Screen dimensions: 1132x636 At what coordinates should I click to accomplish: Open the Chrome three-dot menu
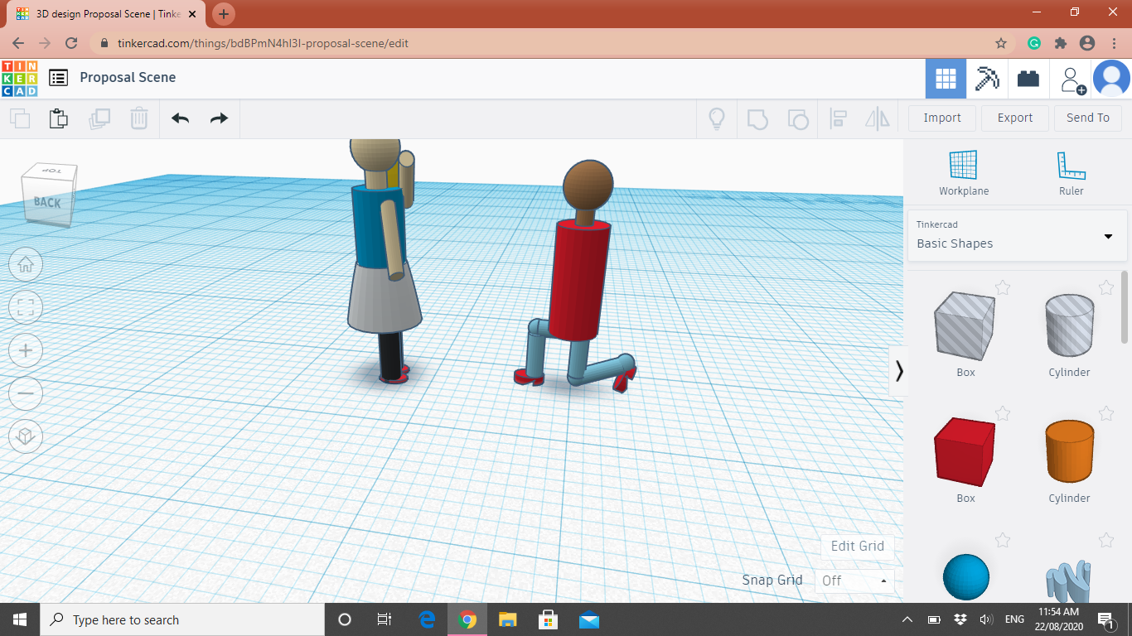pyautogui.click(x=1114, y=43)
